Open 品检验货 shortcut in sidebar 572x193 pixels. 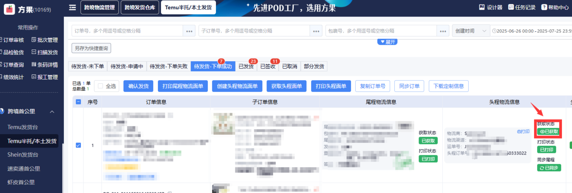(12, 52)
